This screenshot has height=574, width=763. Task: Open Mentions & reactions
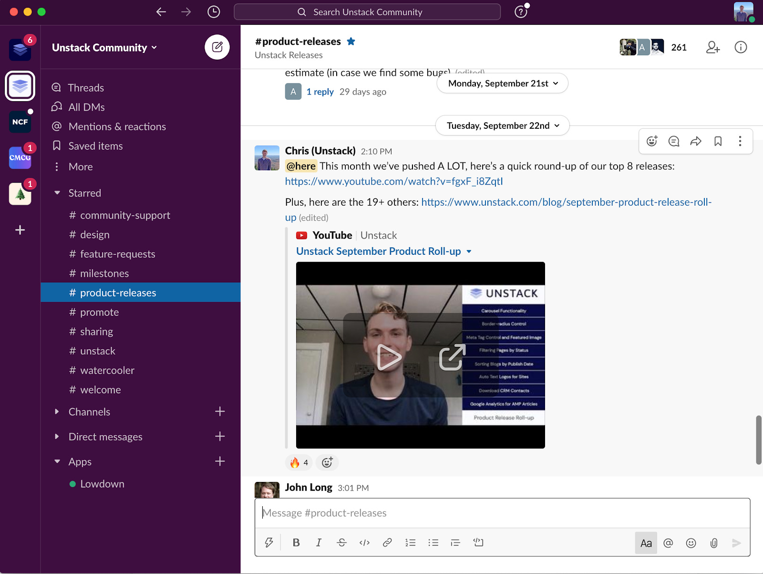(x=117, y=126)
